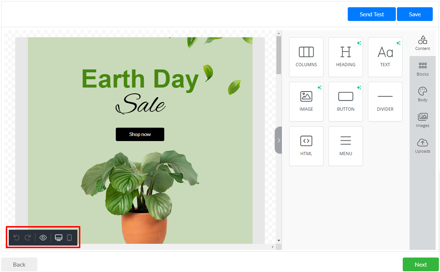Viewport: 440px width, 272px height.
Task: Click the redo arrow icon
Action: pos(27,238)
